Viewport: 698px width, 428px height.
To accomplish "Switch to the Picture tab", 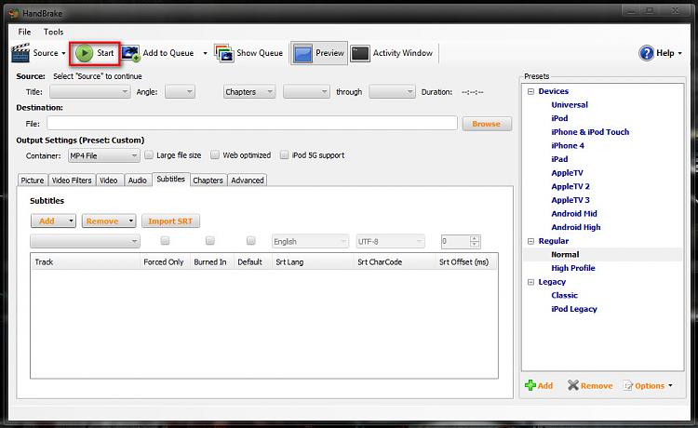I will [33, 181].
